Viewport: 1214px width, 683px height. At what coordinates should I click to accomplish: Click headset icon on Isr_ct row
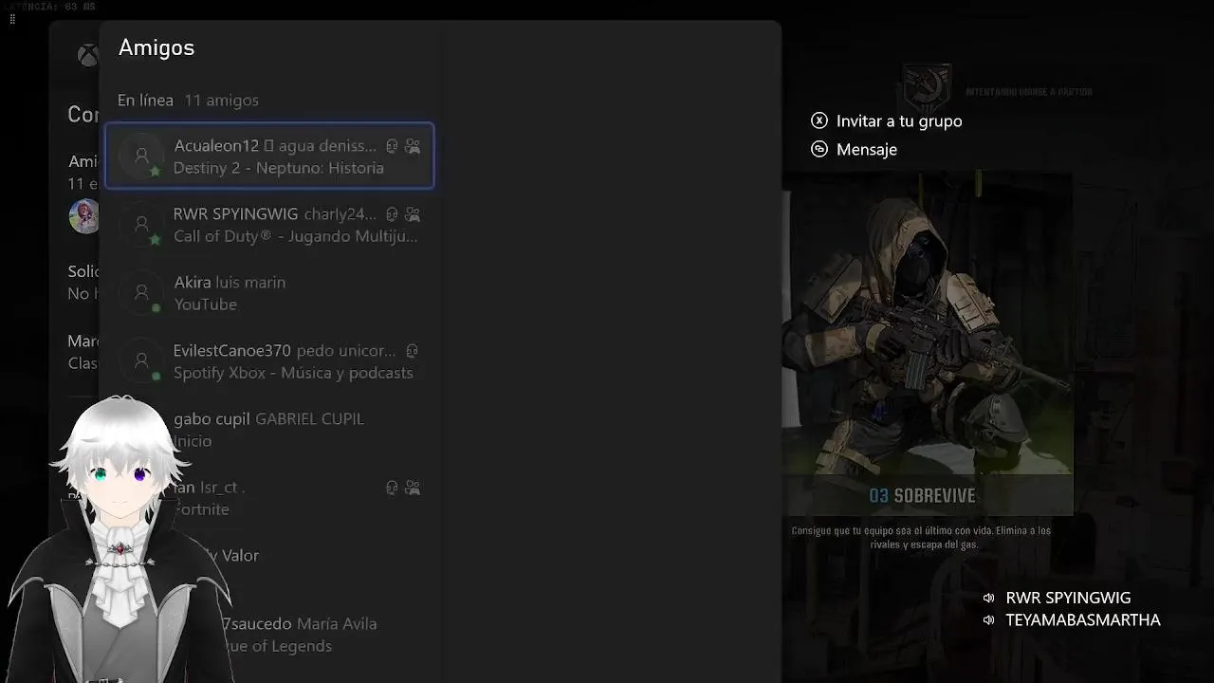(392, 488)
